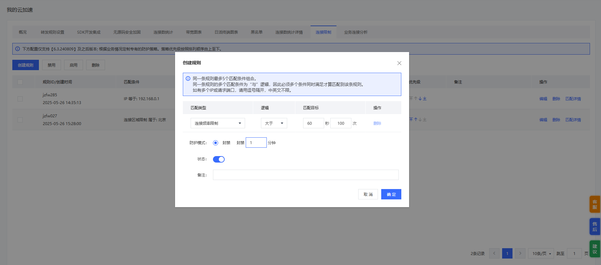Open the 10条/页 page size dropdown
Screen dimensions: 601x265
(541, 253)
